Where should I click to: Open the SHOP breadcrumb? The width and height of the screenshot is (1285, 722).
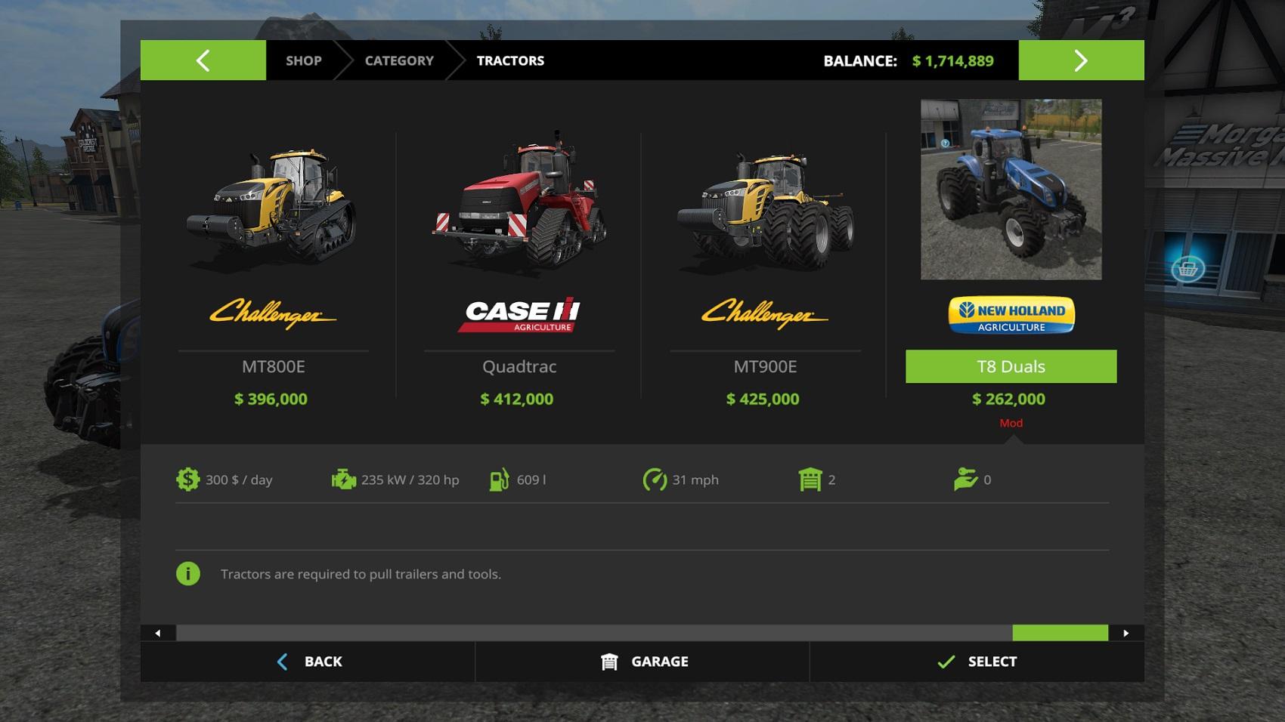pyautogui.click(x=304, y=60)
